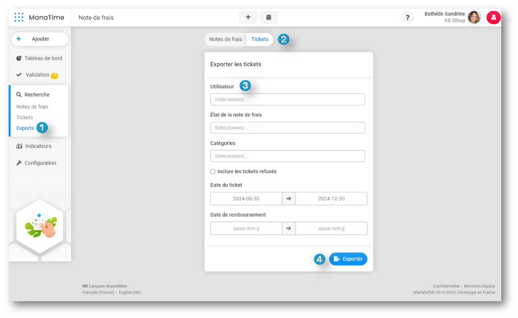Click the plus icon in top toolbar
The width and height of the screenshot is (518, 318).
pos(248,17)
